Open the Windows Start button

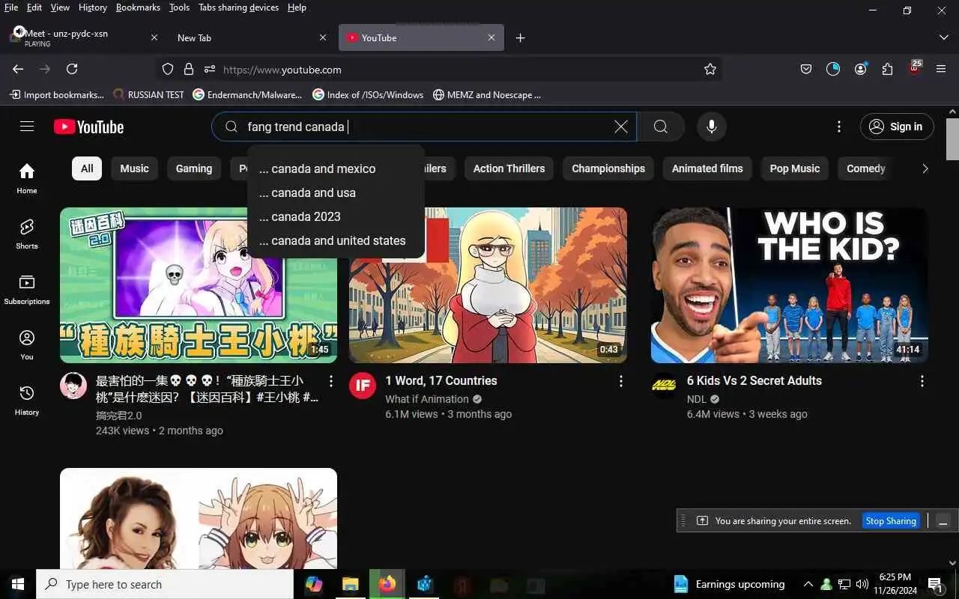click(18, 584)
